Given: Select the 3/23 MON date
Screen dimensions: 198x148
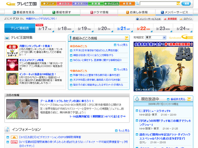Looking at the screenshot, I should 163,28.
